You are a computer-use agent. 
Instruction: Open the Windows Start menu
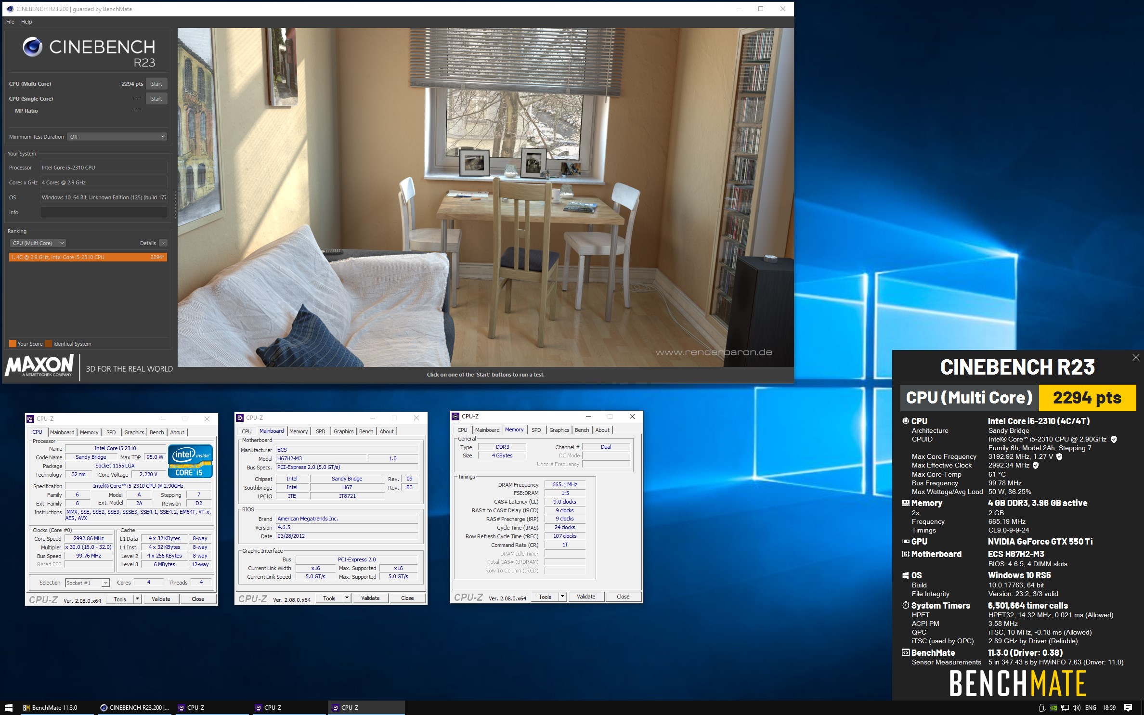click(x=9, y=707)
